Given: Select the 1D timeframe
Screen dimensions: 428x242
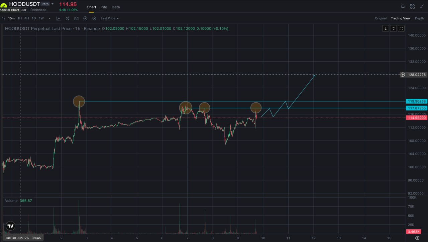Looking at the screenshot, I should (x=34, y=18).
